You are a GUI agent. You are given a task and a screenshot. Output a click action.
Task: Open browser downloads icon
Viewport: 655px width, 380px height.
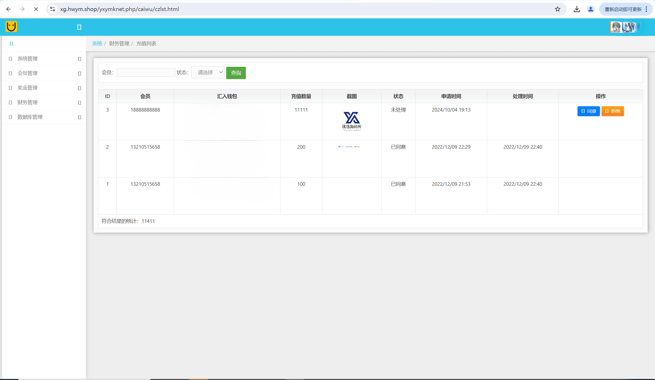[577, 9]
